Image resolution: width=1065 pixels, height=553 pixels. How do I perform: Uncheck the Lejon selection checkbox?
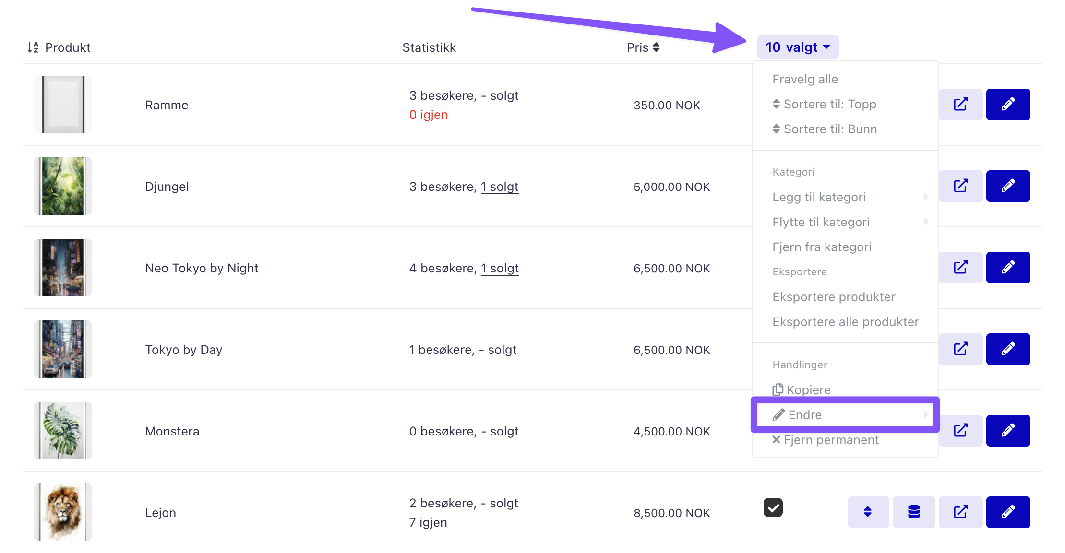[x=773, y=507]
